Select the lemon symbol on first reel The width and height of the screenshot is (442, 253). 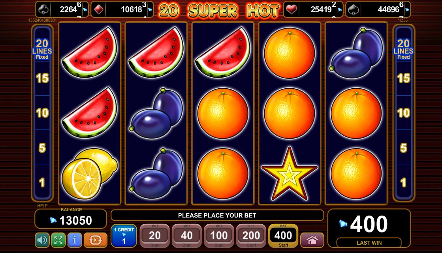click(x=90, y=173)
